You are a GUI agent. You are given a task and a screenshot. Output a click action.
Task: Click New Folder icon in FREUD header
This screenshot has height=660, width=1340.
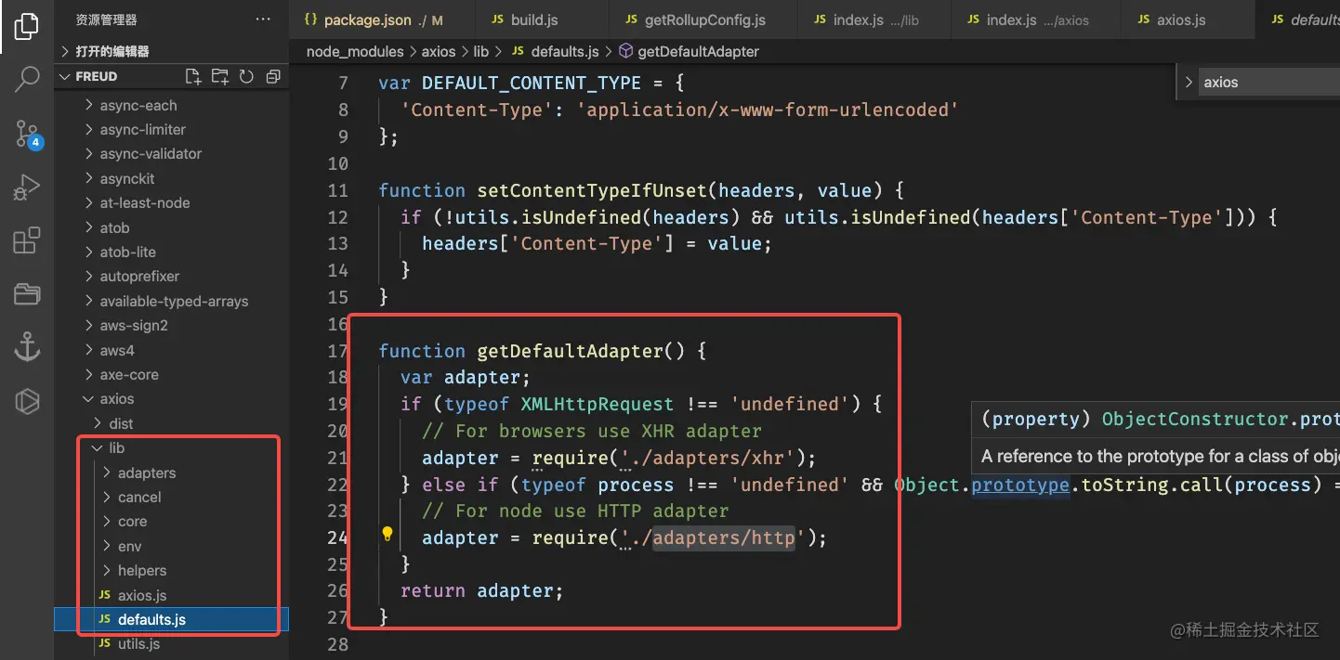point(220,76)
